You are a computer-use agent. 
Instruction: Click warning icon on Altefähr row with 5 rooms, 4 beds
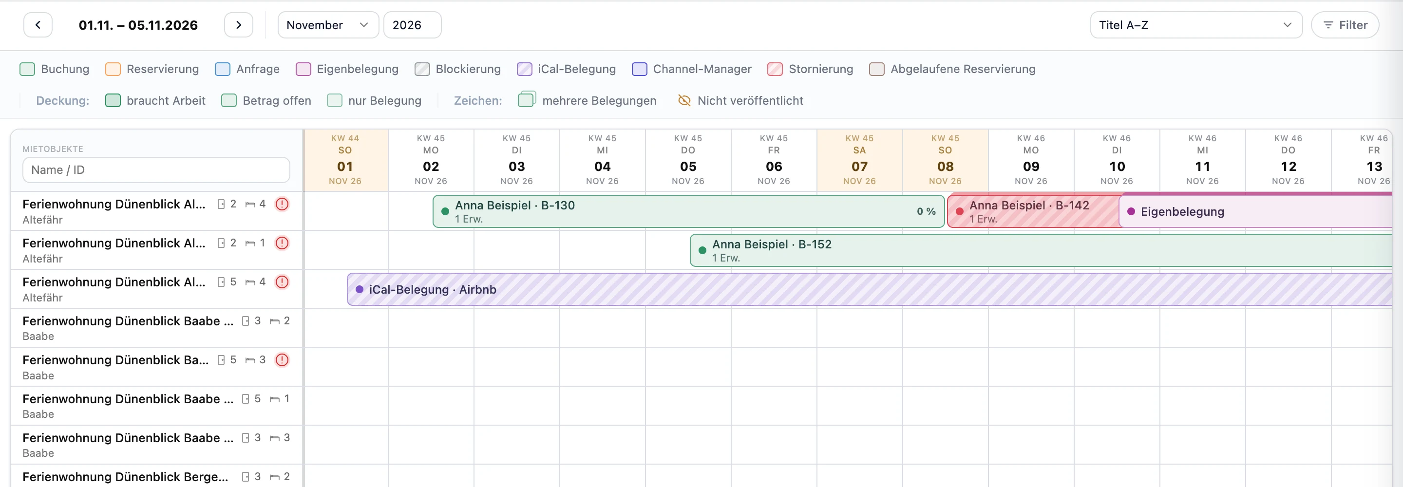click(x=282, y=282)
